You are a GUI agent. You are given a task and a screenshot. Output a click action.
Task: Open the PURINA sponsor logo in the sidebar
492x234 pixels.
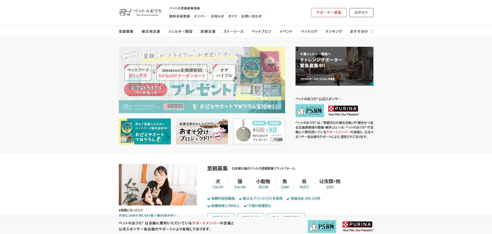click(x=343, y=111)
